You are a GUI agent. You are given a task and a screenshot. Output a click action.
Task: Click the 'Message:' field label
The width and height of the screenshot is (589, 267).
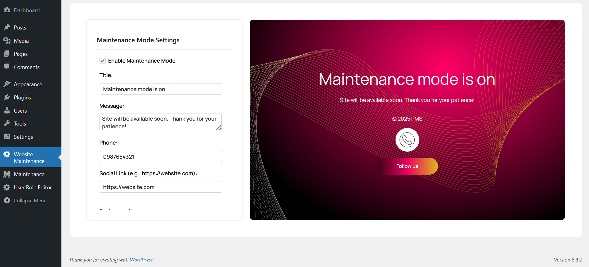(x=112, y=106)
